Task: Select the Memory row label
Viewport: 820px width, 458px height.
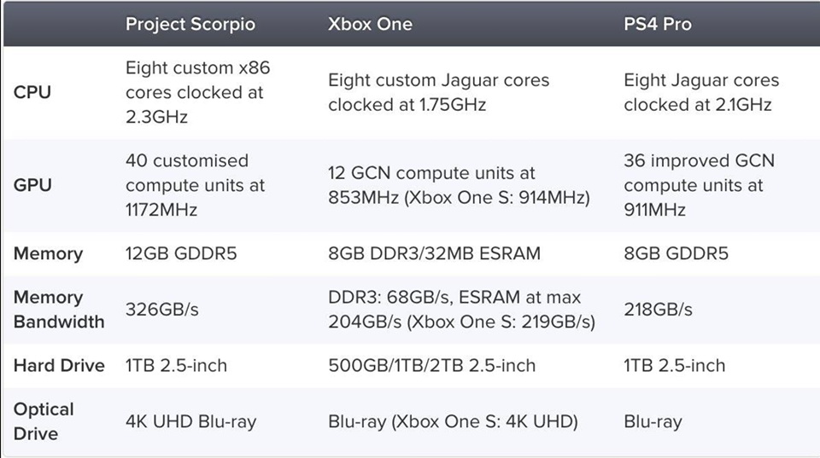Action: pos(48,253)
